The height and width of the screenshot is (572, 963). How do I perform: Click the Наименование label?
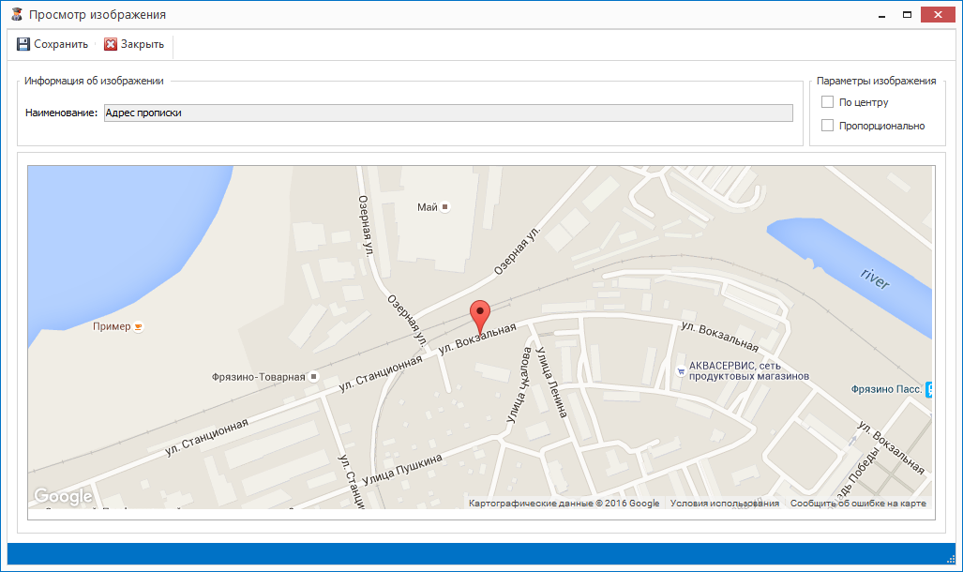click(x=61, y=113)
